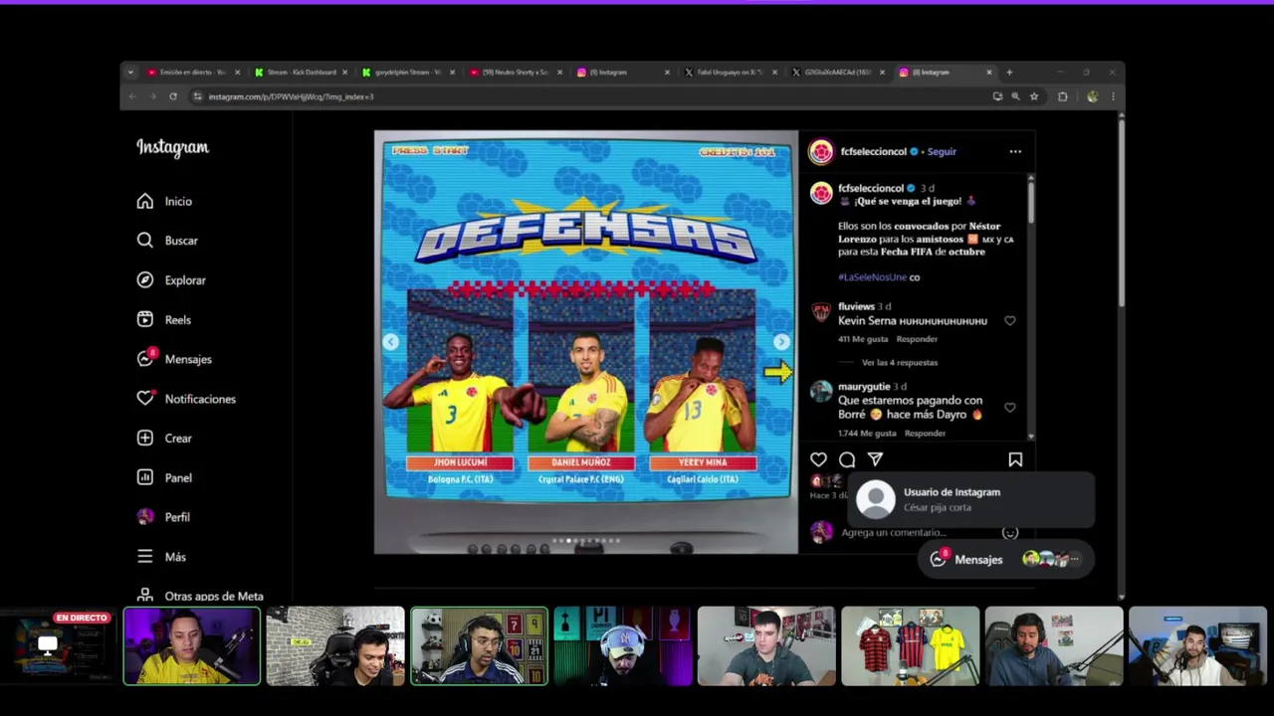This screenshot has height=716, width=1274.
Task: Open fcfseleccioncol profile from post header
Action: click(x=873, y=152)
